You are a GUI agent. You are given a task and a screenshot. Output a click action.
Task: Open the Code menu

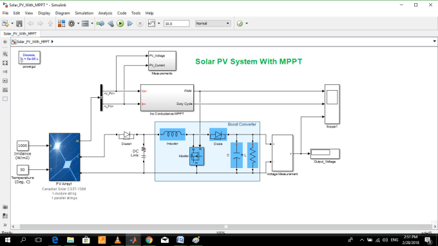tap(122, 13)
